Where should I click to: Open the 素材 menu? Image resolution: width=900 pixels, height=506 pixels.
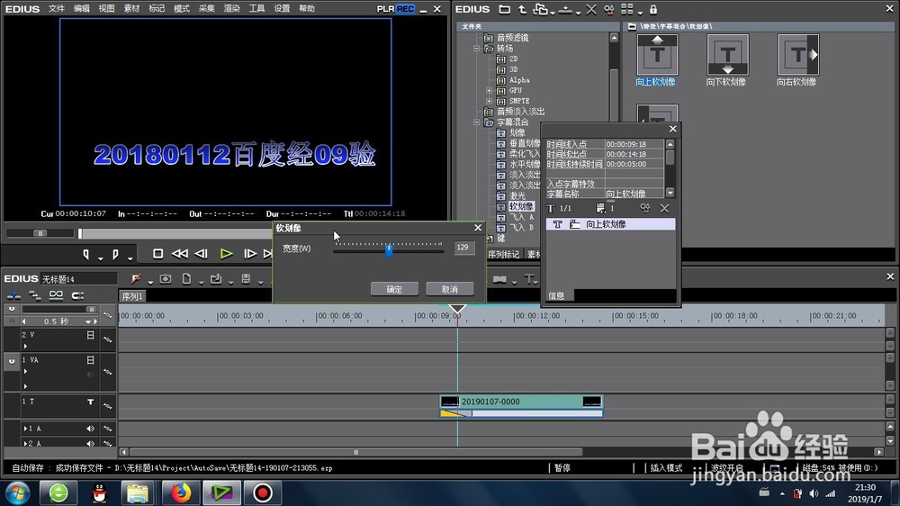coord(131,9)
